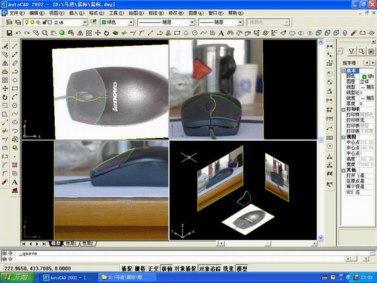Toggle layer on/off lightbulb in layer box
Viewport: 377px width, 283px height.
[27, 23]
